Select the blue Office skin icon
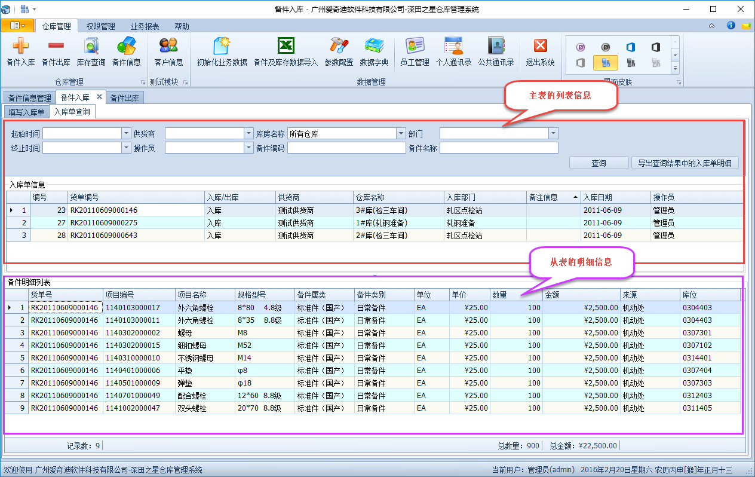This screenshot has width=755, height=477. [x=631, y=47]
